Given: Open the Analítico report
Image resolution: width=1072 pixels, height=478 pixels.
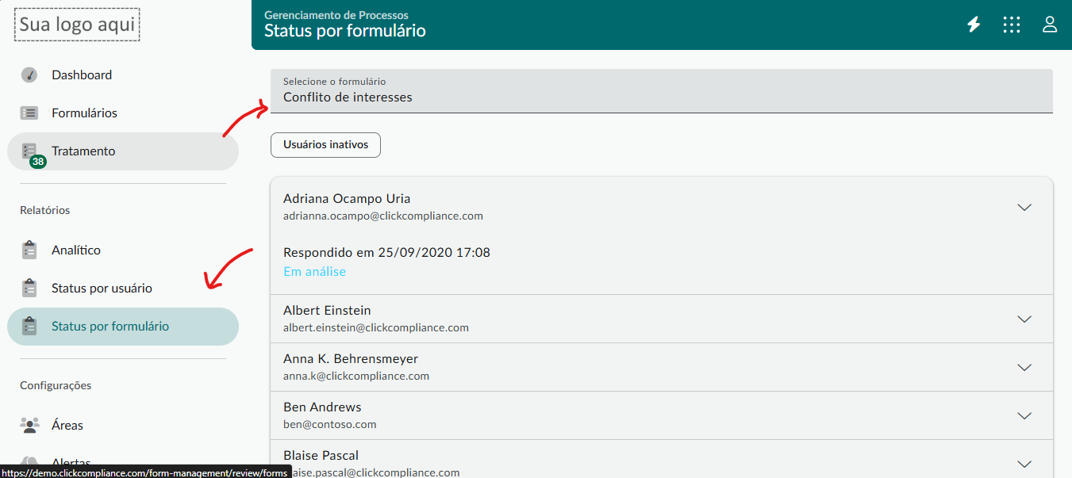Looking at the screenshot, I should tap(123, 250).
